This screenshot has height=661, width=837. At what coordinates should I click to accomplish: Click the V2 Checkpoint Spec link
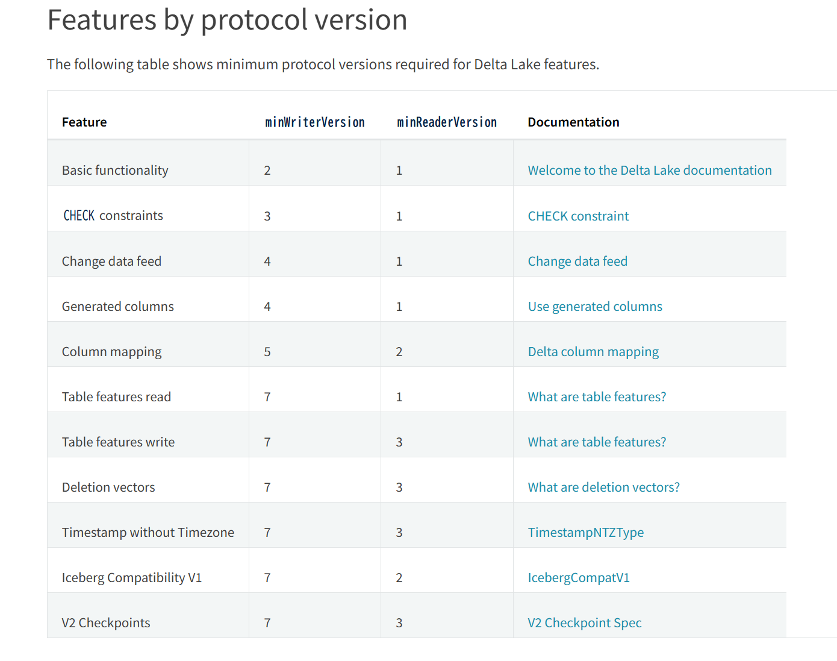tap(584, 623)
